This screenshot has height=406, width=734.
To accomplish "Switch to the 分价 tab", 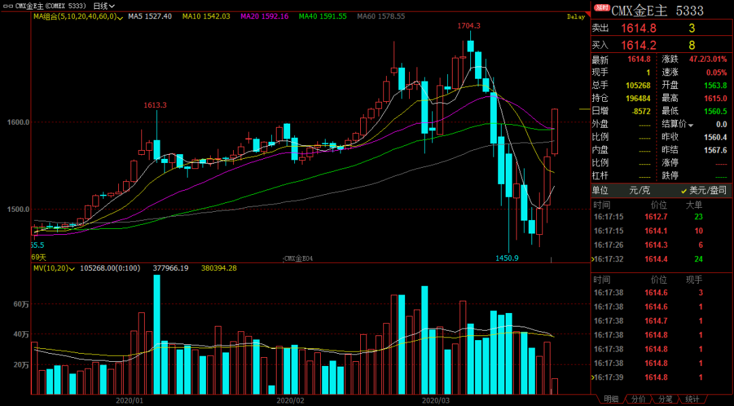I will pyautogui.click(x=638, y=399).
